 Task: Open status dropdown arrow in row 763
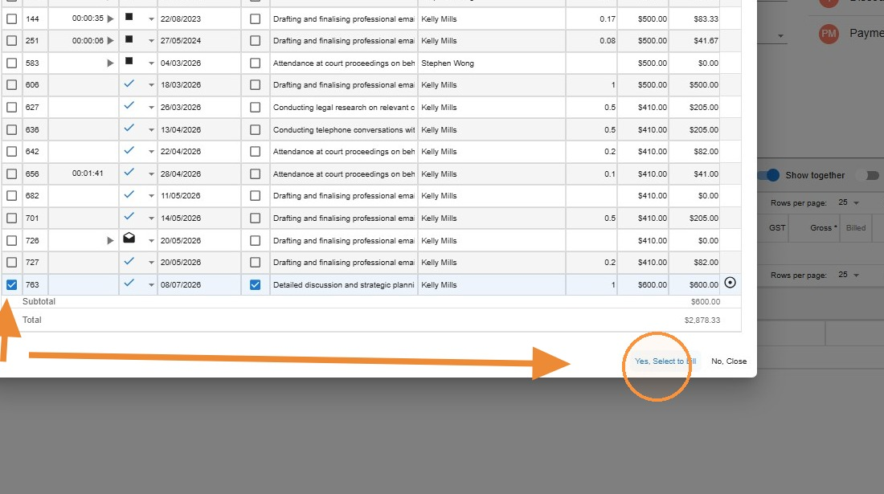[x=151, y=285]
